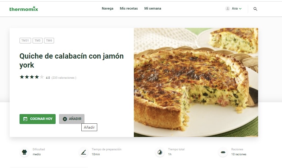Click Ana's user avatar icon

pyautogui.click(x=228, y=9)
